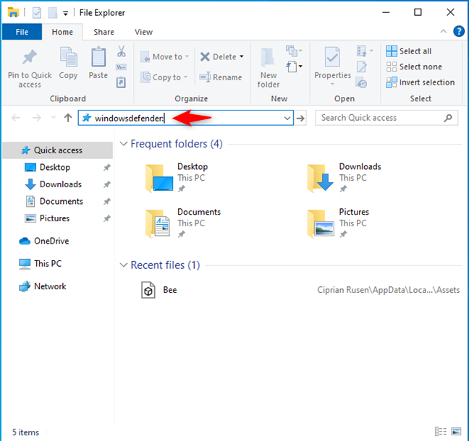This screenshot has width=469, height=441.
Task: Click the Help question mark icon
Action: coord(459,31)
